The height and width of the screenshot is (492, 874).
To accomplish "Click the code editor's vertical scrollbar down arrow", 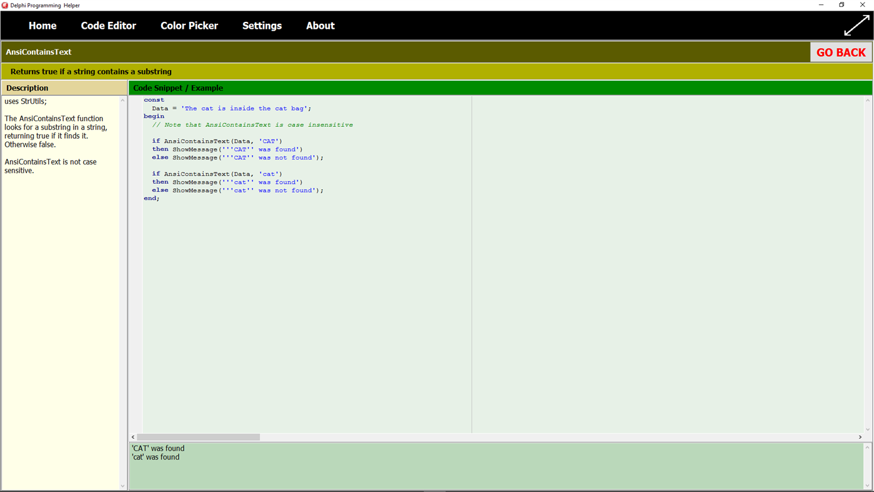I will point(868,429).
